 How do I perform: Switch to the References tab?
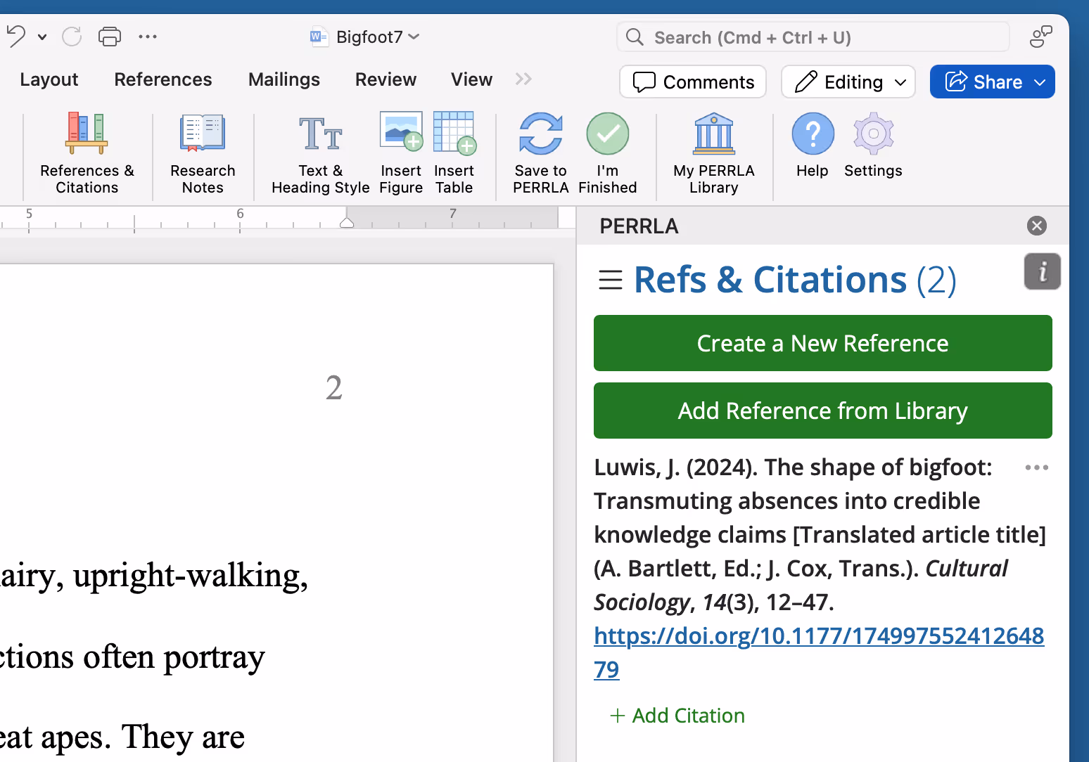[163, 79]
